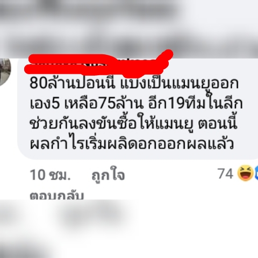Screen dimensions: 258x258
Task: Click comment line starting ช่วยกันลงขันซื้อ
Action: point(133,123)
